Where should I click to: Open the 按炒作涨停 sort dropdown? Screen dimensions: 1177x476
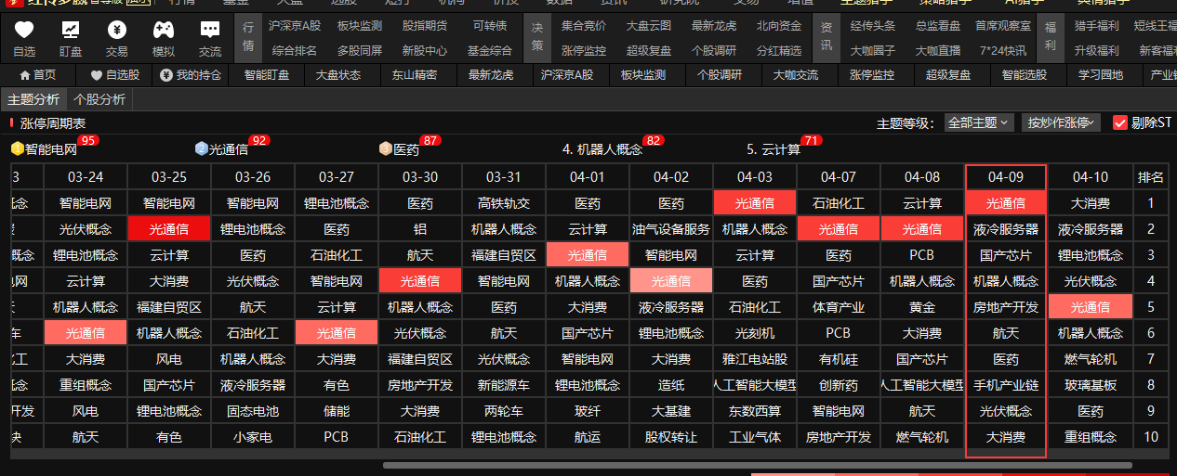(1061, 122)
